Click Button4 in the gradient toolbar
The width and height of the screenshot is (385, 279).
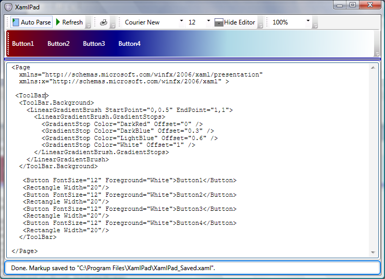coord(129,44)
